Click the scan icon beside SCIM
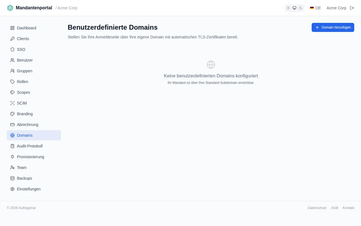This screenshot has height=226, width=361. [12, 103]
